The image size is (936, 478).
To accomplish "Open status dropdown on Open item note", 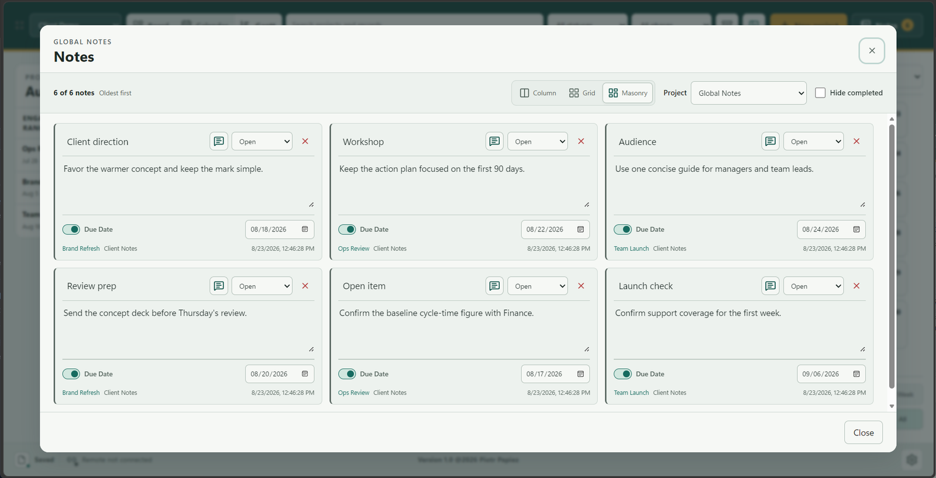I will click(x=538, y=286).
